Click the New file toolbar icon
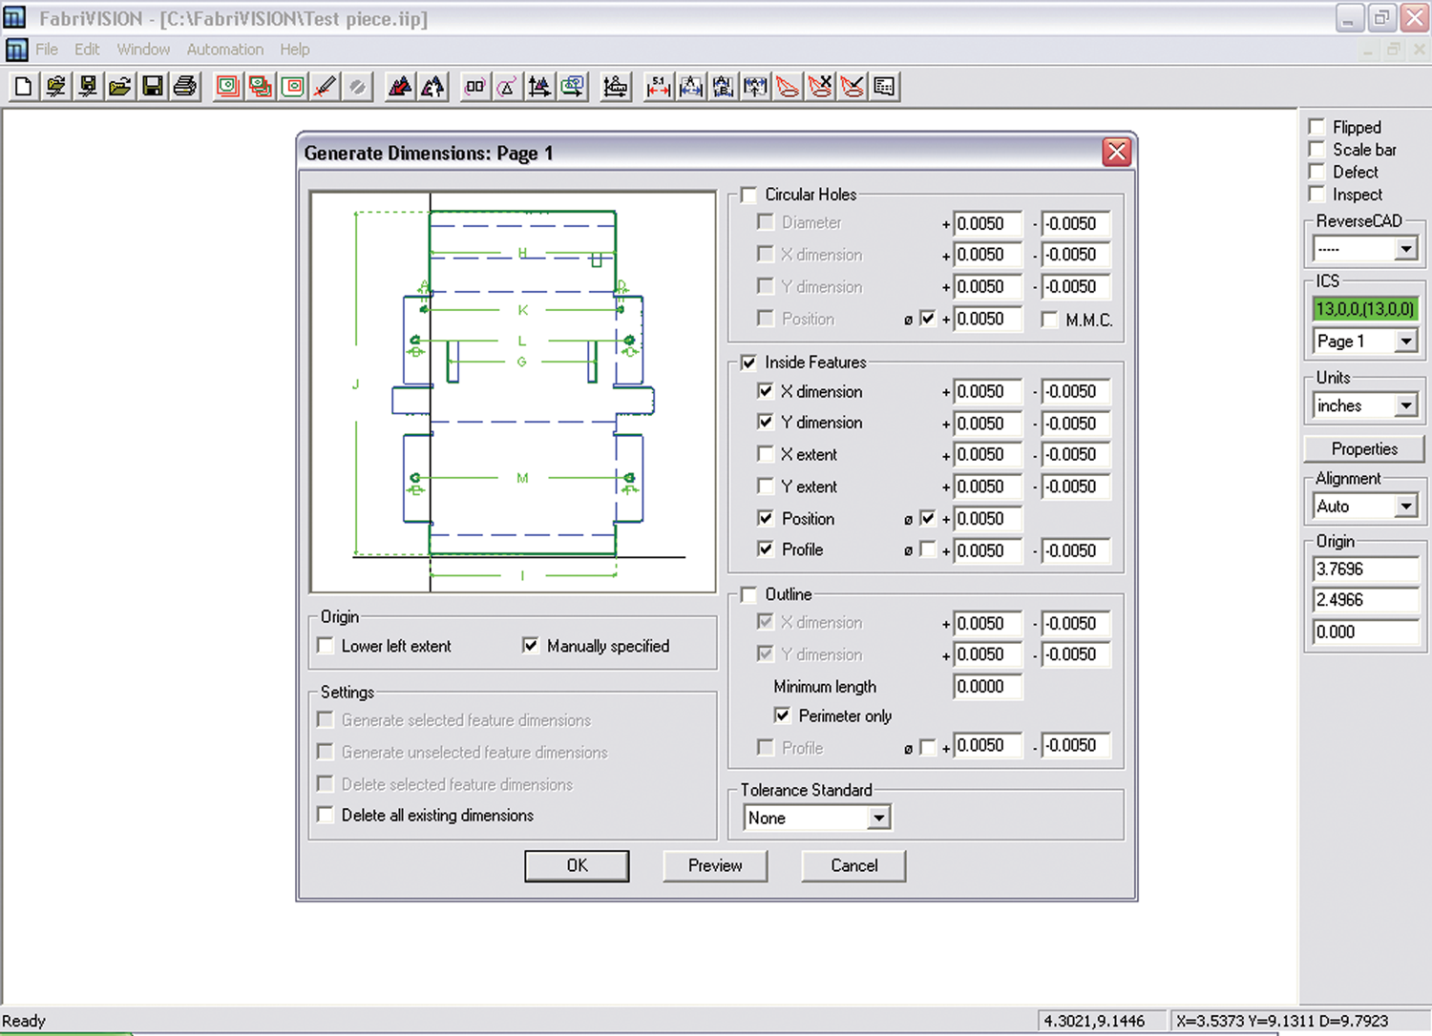 coord(23,87)
